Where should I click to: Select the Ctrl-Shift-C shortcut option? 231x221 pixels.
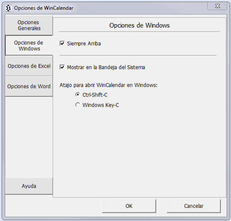(x=78, y=95)
